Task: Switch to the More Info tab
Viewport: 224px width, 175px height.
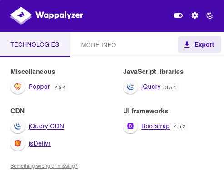Action: (99, 45)
